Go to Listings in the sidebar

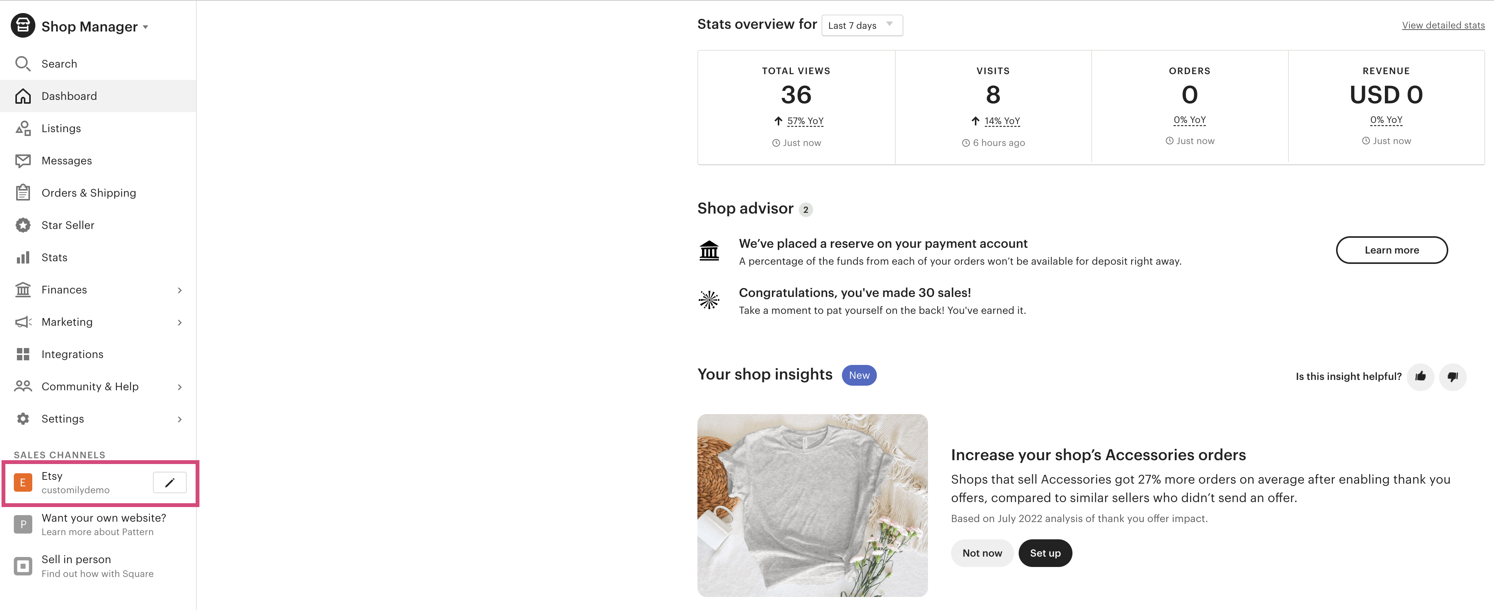tap(61, 128)
